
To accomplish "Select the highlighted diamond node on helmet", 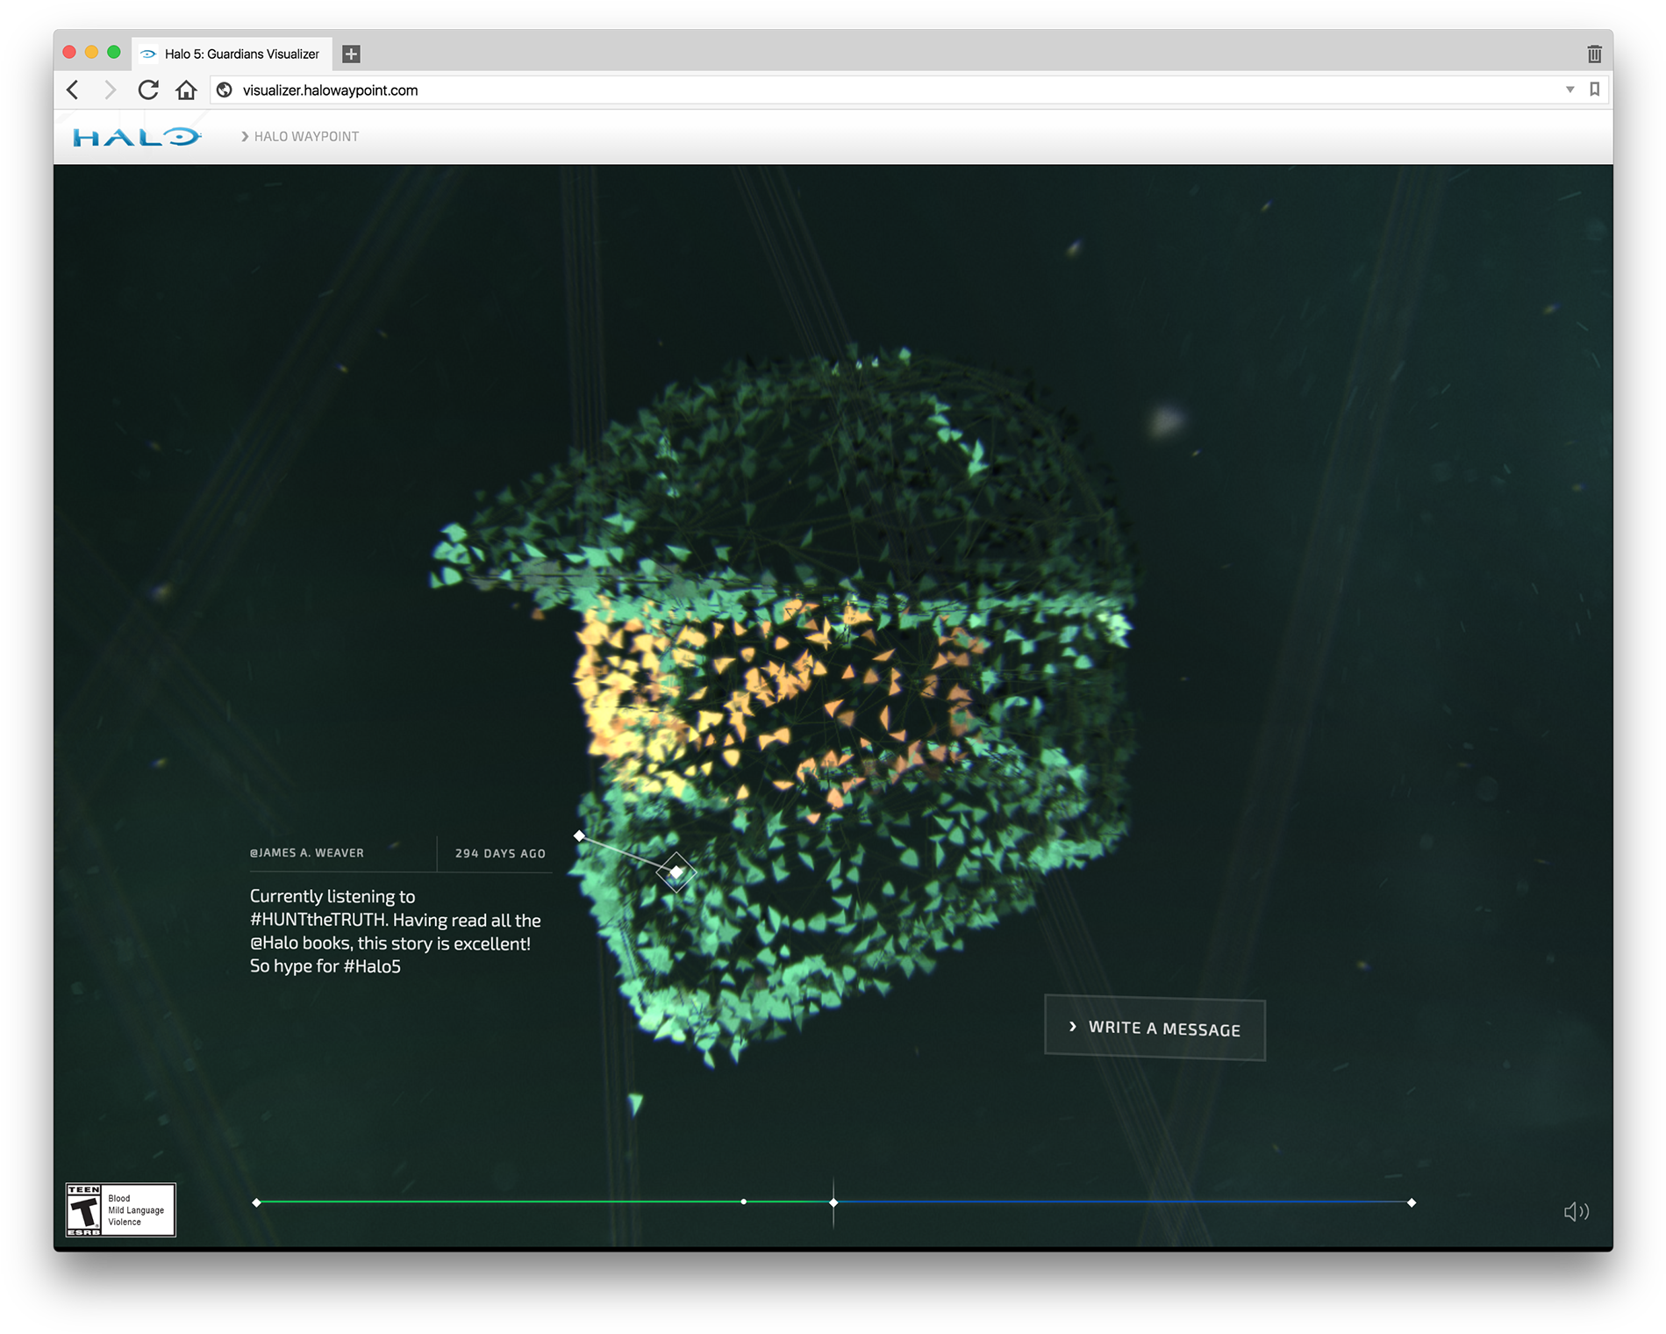I will [676, 872].
